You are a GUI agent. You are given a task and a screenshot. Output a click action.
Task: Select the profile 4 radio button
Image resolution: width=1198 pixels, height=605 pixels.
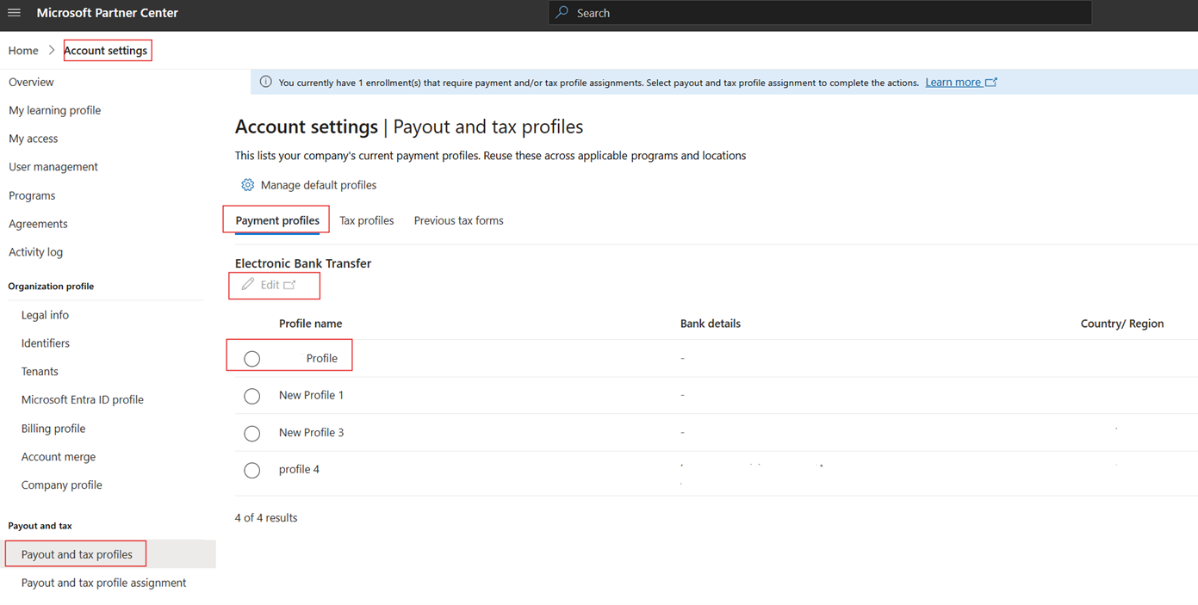click(x=251, y=470)
